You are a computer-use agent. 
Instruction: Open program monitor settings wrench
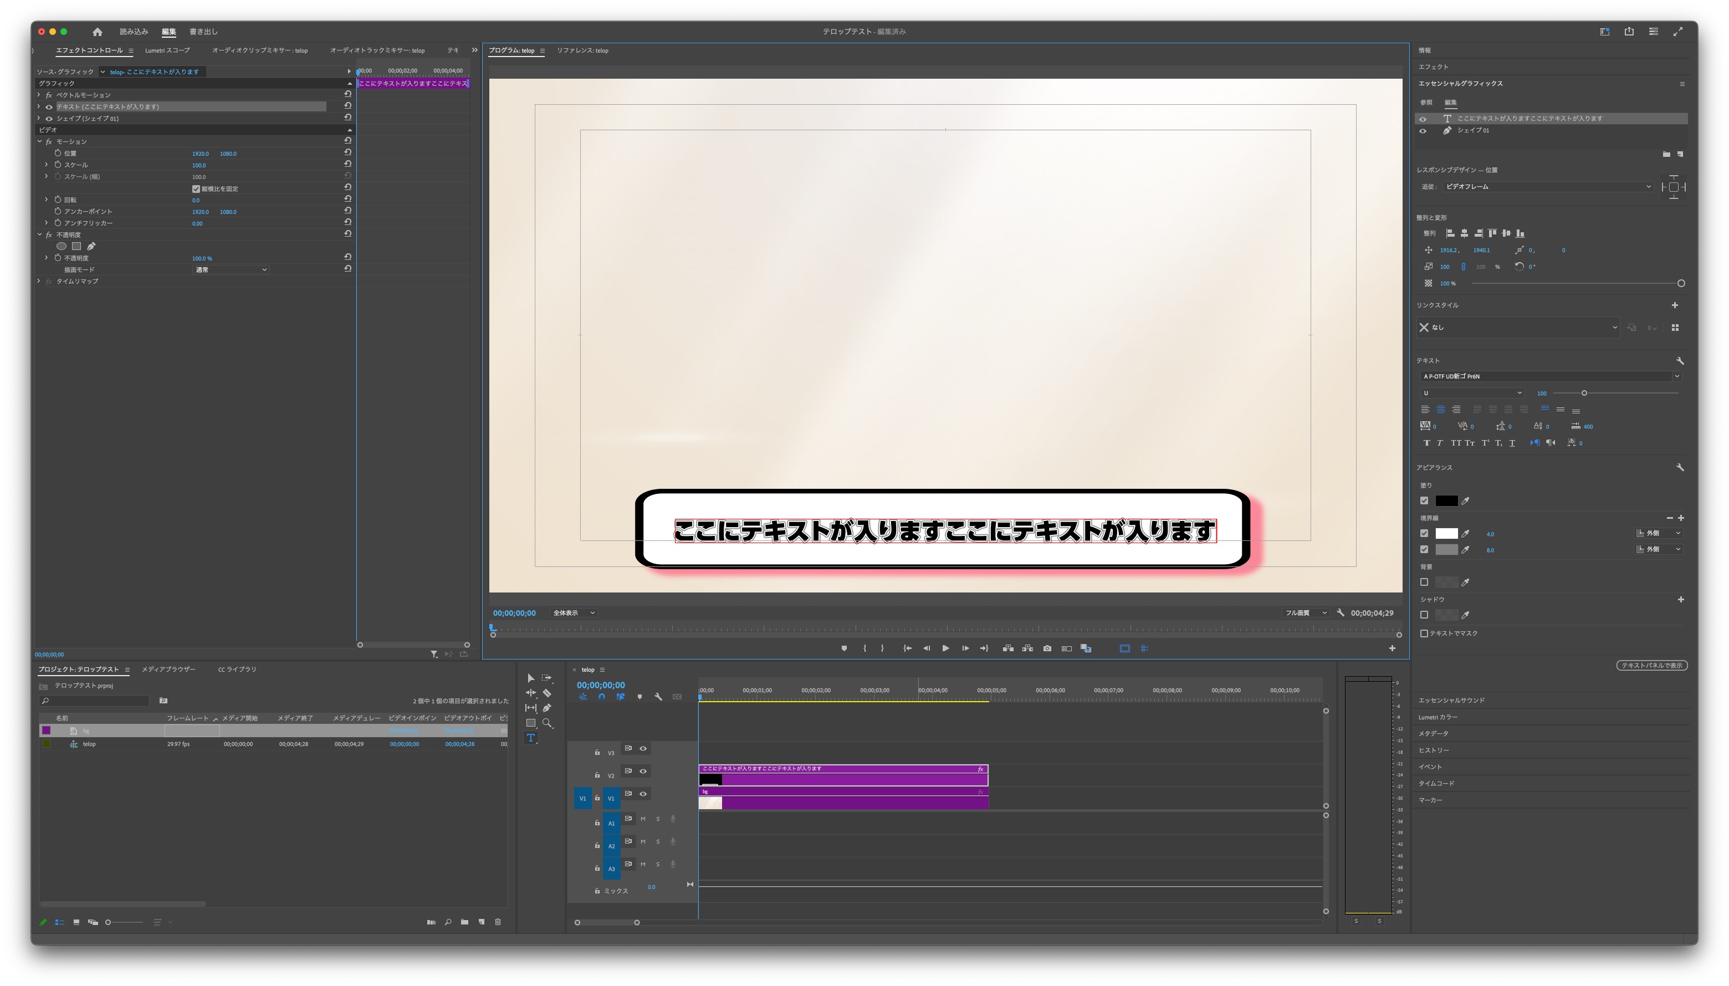click(1340, 613)
